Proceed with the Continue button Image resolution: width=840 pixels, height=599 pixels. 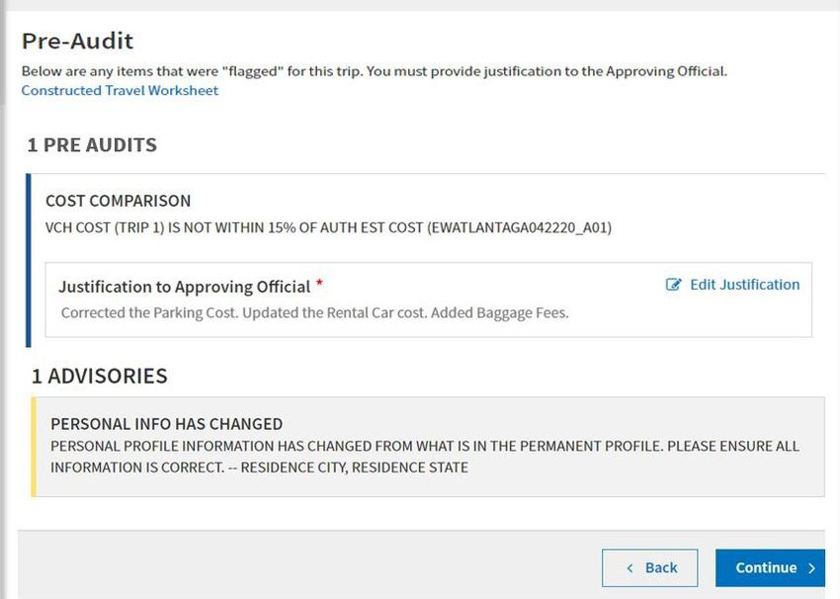770,568
